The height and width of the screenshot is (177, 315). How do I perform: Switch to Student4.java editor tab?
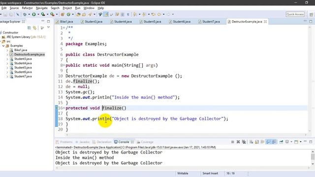[121, 22]
